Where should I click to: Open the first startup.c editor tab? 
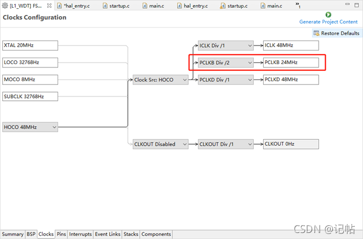(116, 5)
